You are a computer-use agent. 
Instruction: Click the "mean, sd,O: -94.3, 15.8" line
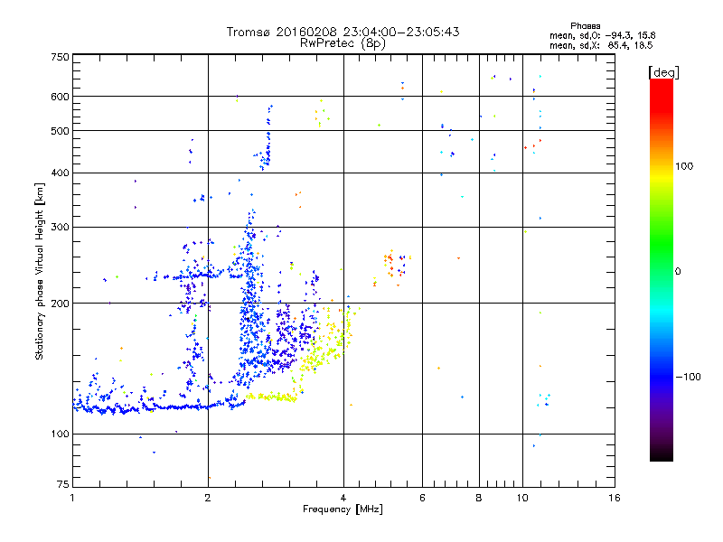602,35
